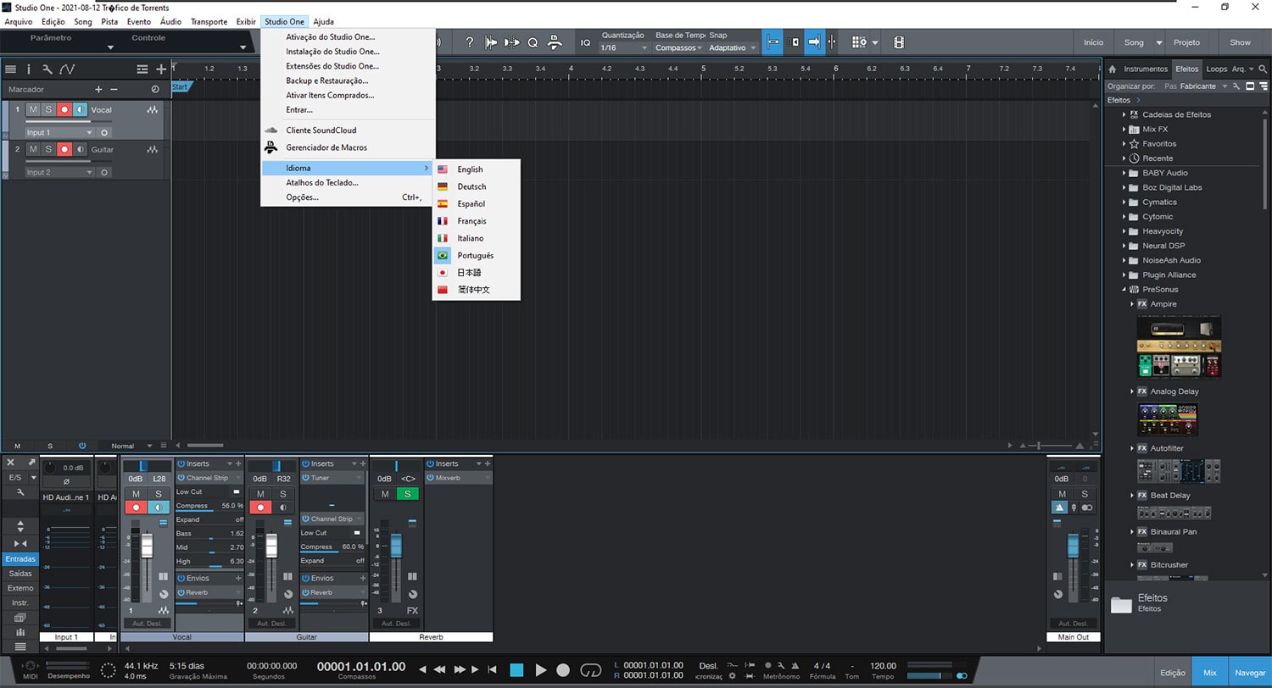Open the Gerenciador de Macros entry

click(x=348, y=147)
